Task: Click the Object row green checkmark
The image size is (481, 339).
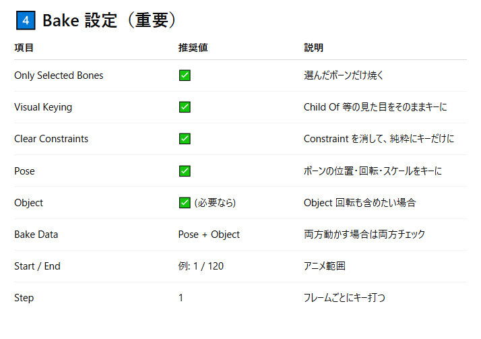Action: click(185, 203)
